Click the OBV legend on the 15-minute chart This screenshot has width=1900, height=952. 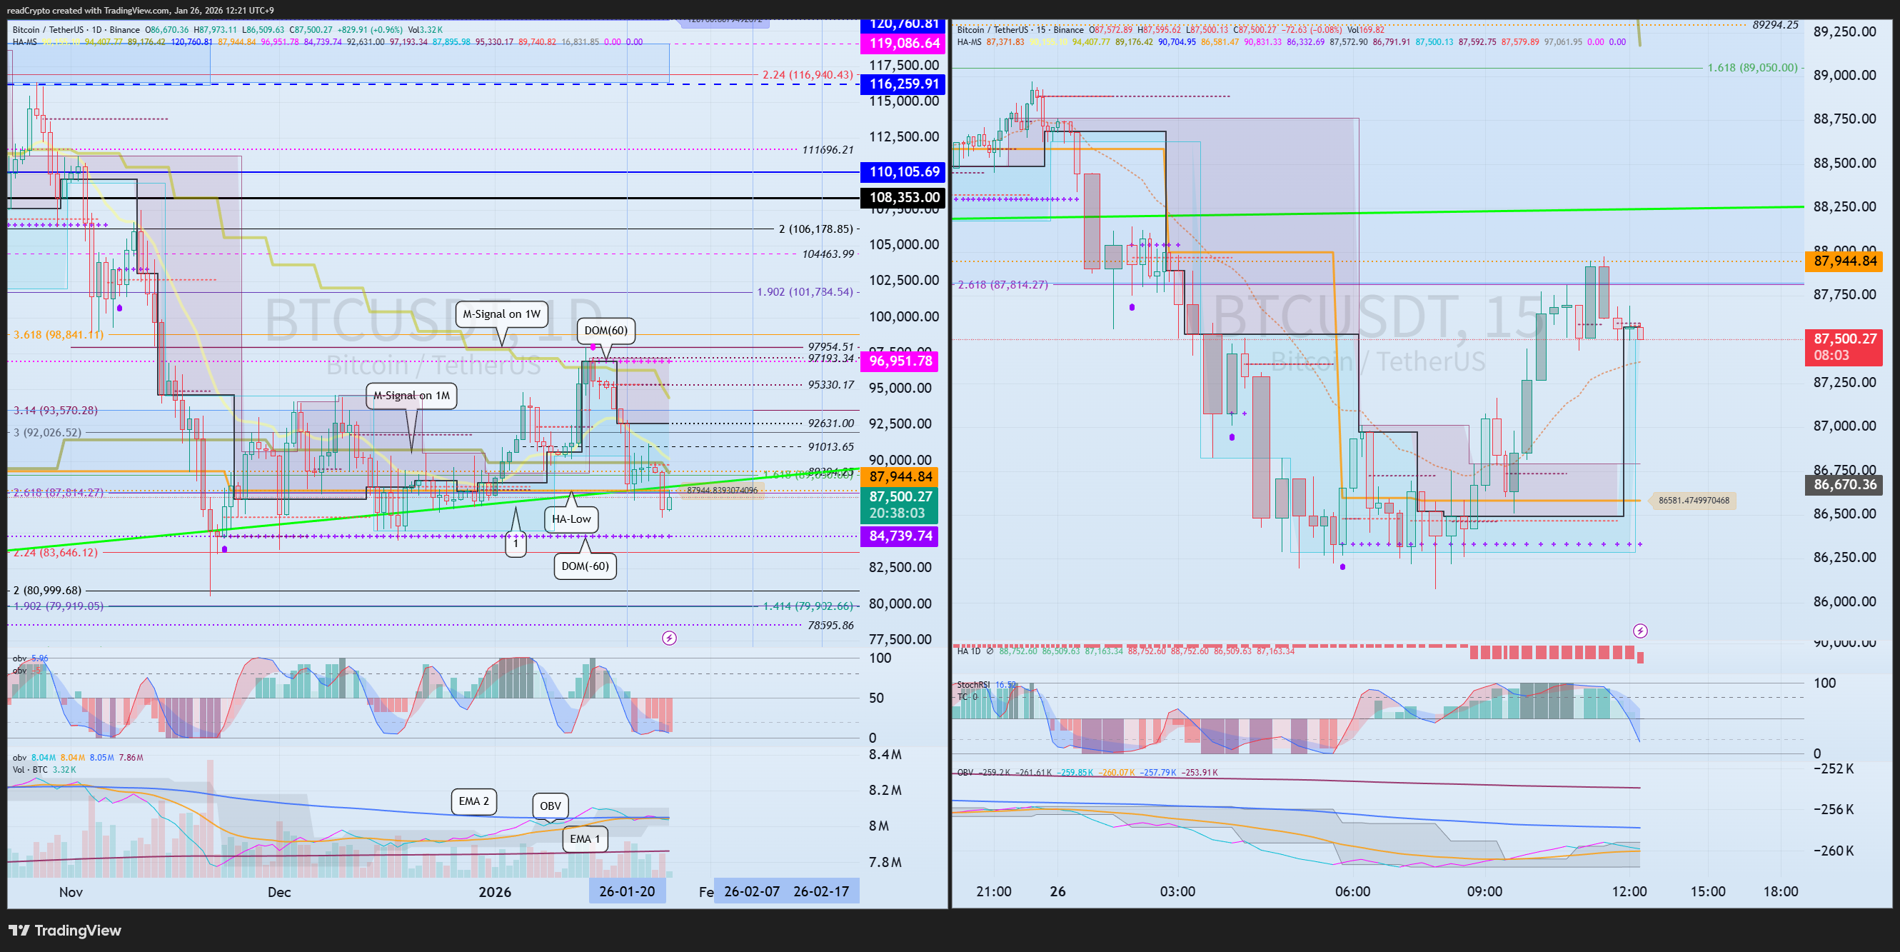965,773
